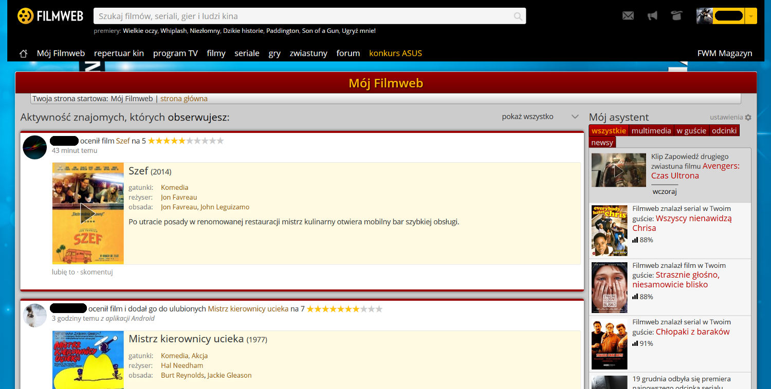Play Szef poster trailer thumbnail
The height and width of the screenshot is (389, 771).
(x=88, y=213)
